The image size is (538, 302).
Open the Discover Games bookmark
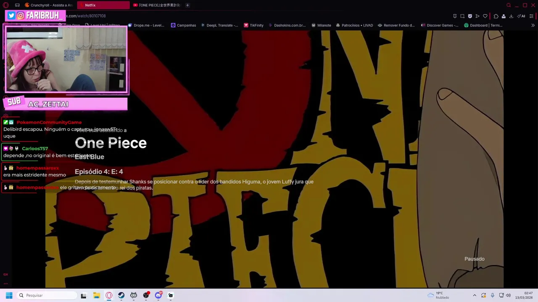(x=440, y=25)
